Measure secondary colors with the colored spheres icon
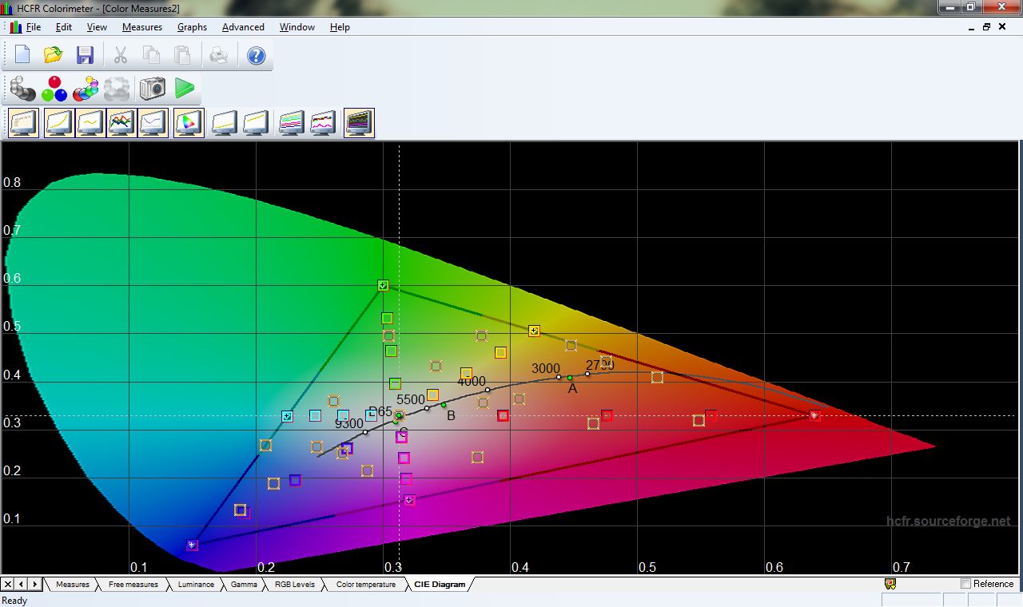 point(85,88)
